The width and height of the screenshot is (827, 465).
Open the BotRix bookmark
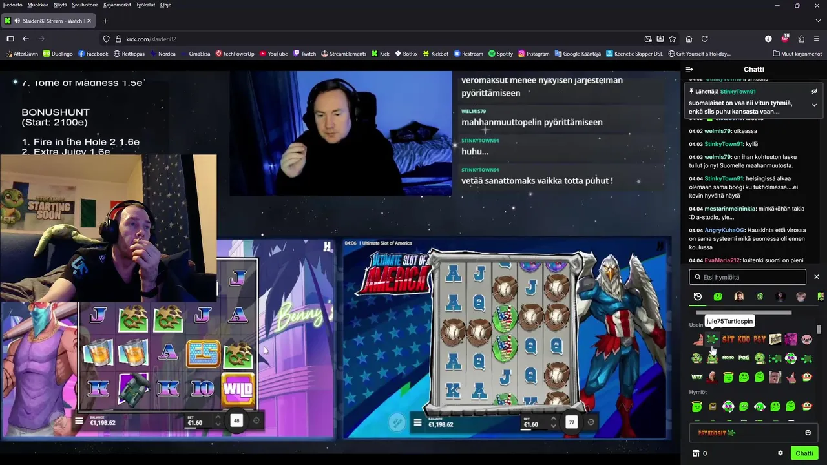pyautogui.click(x=406, y=54)
